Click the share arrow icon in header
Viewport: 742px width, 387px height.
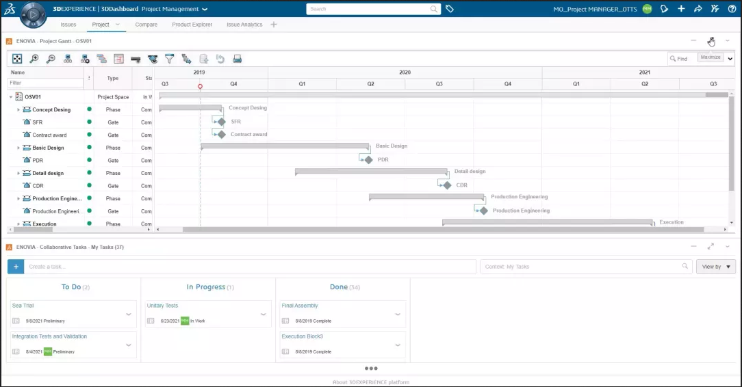[x=698, y=9]
